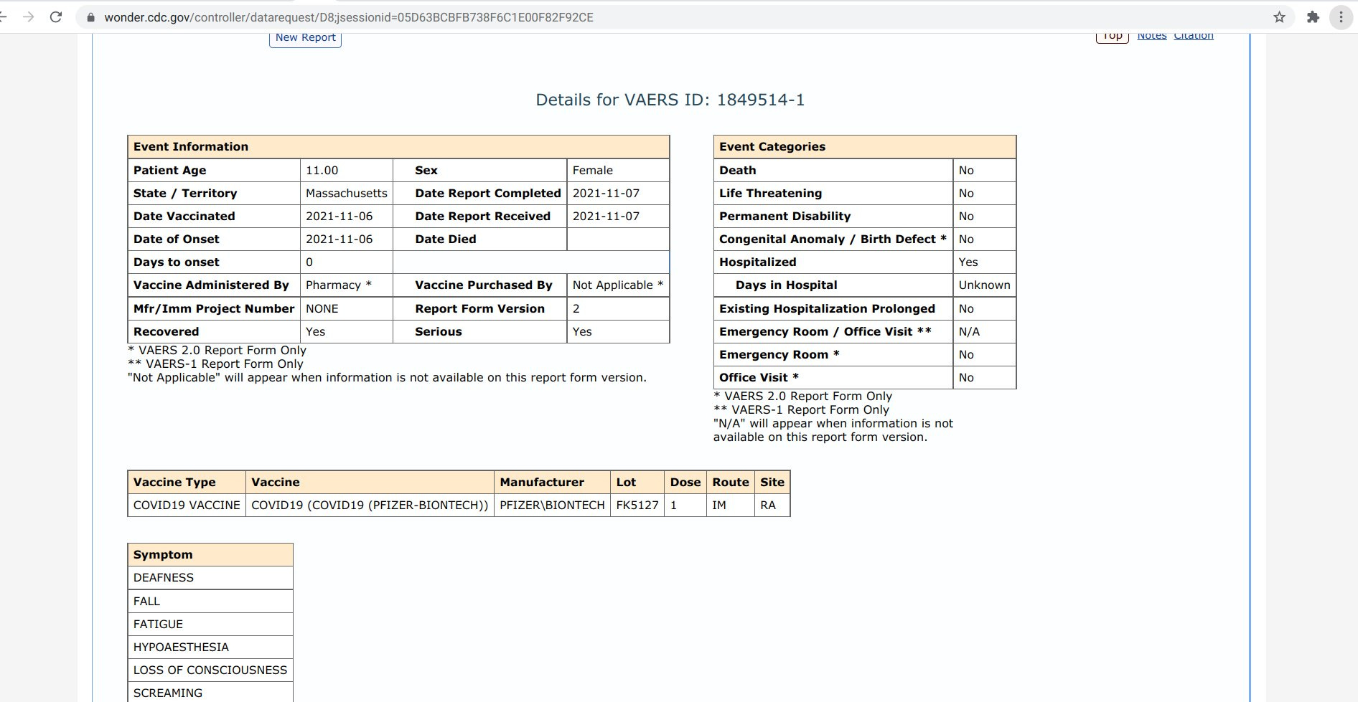This screenshot has height=702, width=1358.
Task: Go forward with the browser arrow
Action: pyautogui.click(x=29, y=17)
